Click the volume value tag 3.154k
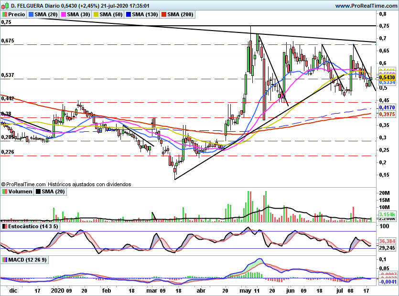The height and width of the screenshot is (296, 399). tap(387, 214)
